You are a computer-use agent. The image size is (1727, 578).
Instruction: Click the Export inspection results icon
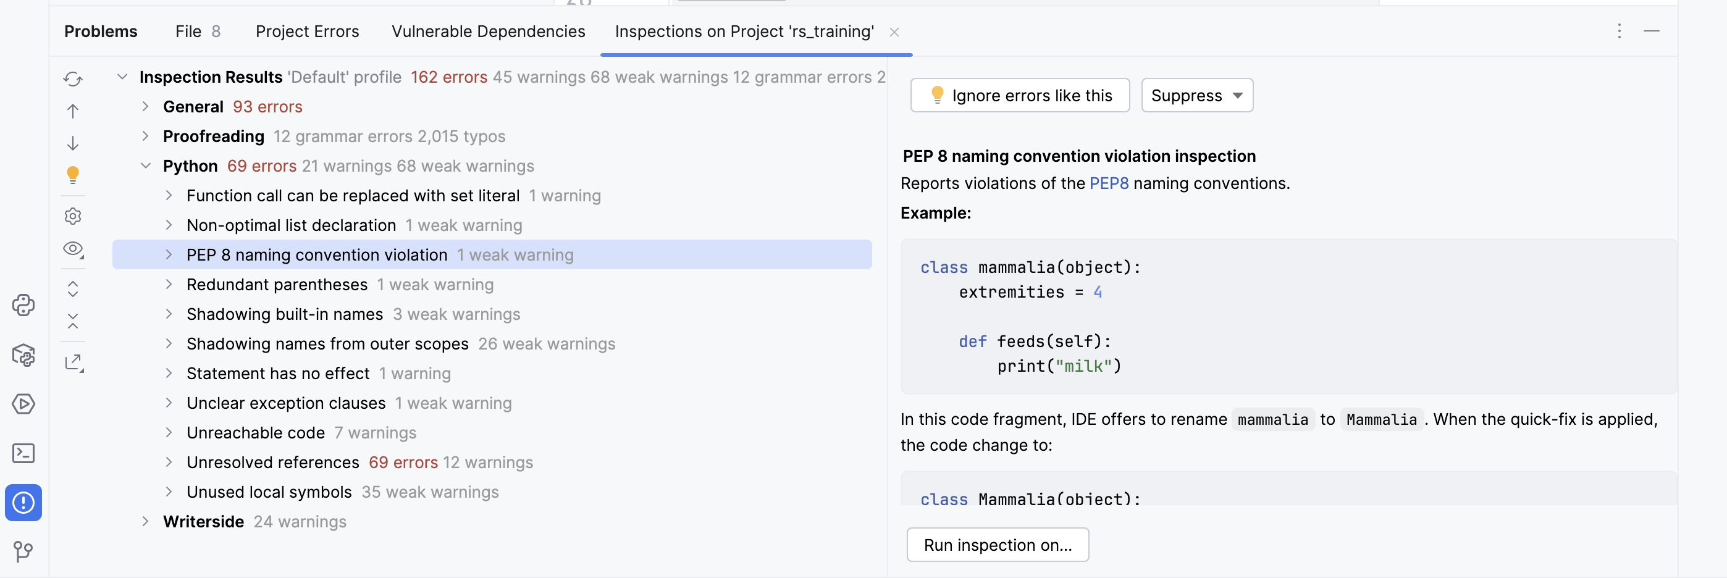[x=72, y=362]
